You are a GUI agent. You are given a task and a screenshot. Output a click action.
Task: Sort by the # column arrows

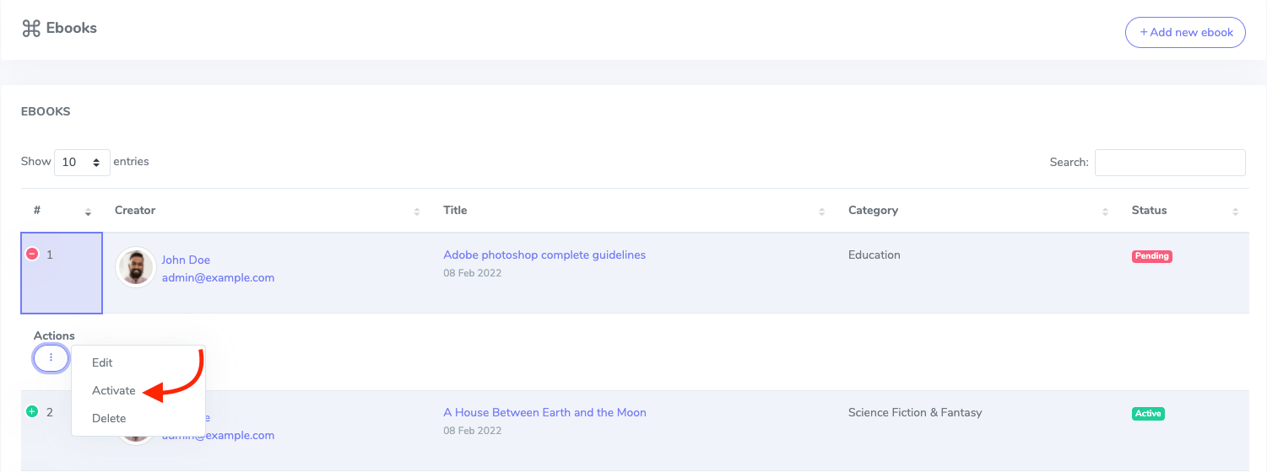(88, 211)
